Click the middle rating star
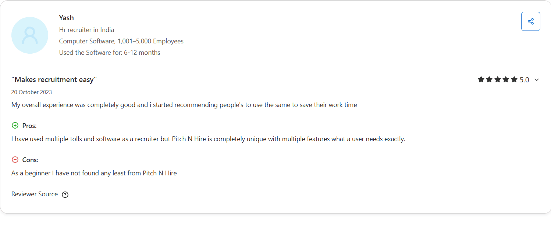This screenshot has width=551, height=225. 498,79
